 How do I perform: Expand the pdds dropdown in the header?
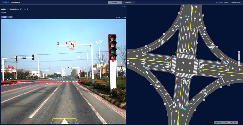point(227,3)
